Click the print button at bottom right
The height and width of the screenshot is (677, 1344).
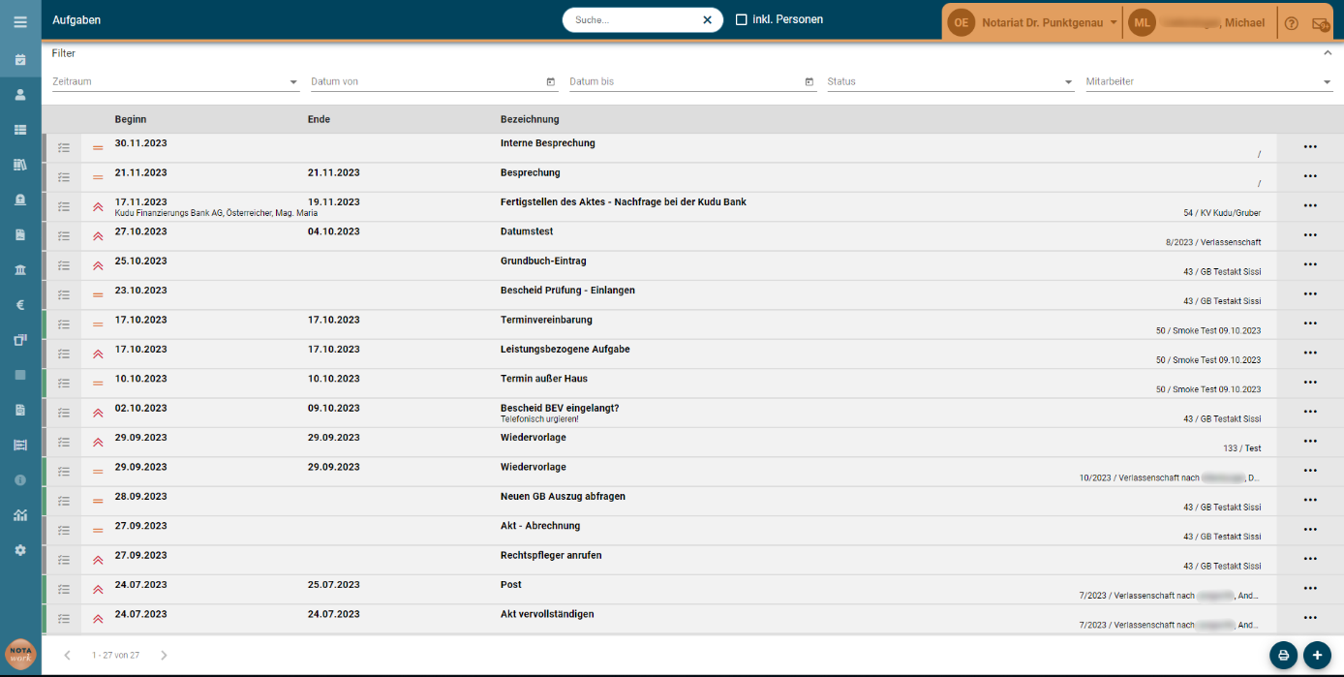point(1283,656)
